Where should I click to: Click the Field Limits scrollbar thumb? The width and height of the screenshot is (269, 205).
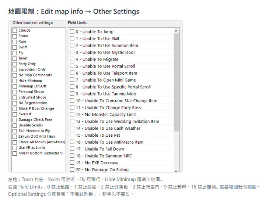[x=176, y=82]
